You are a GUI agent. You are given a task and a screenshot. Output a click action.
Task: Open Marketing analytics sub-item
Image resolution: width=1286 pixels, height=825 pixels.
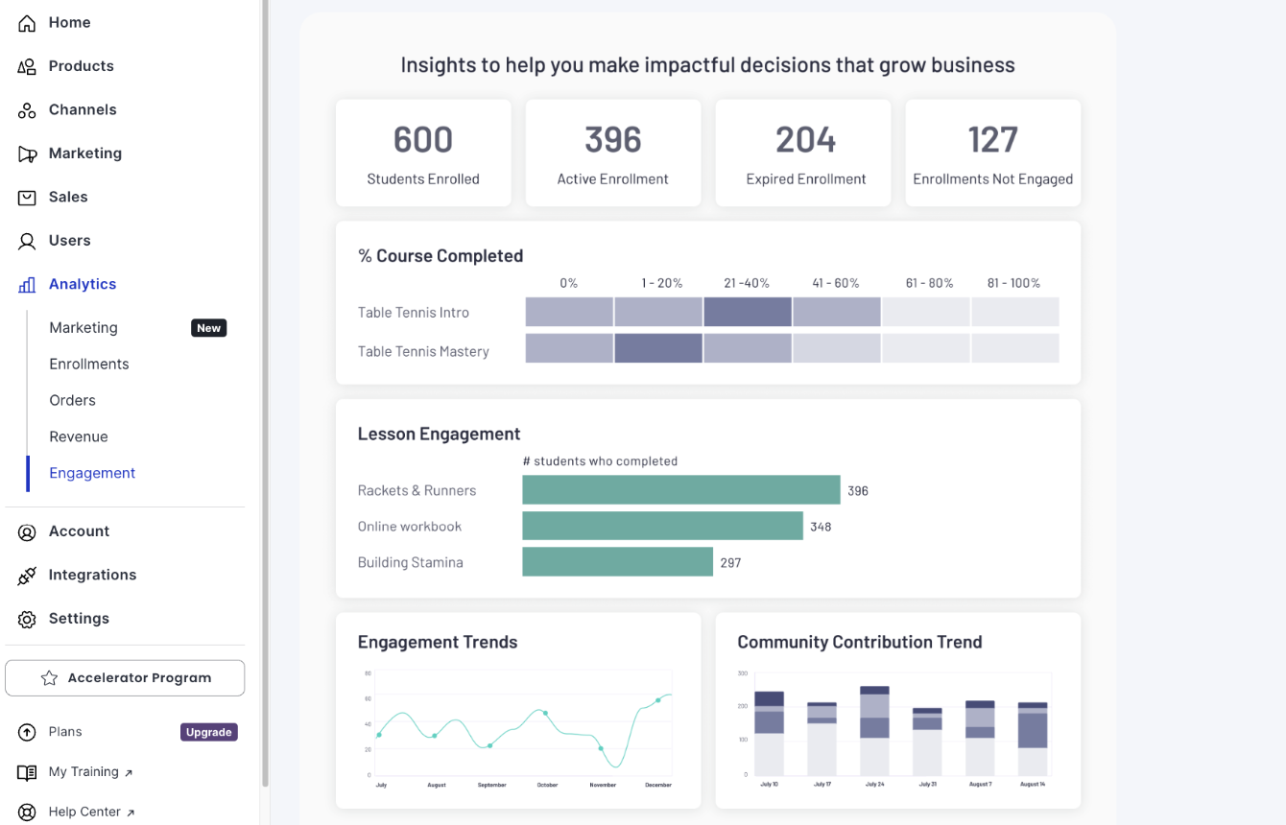click(83, 327)
